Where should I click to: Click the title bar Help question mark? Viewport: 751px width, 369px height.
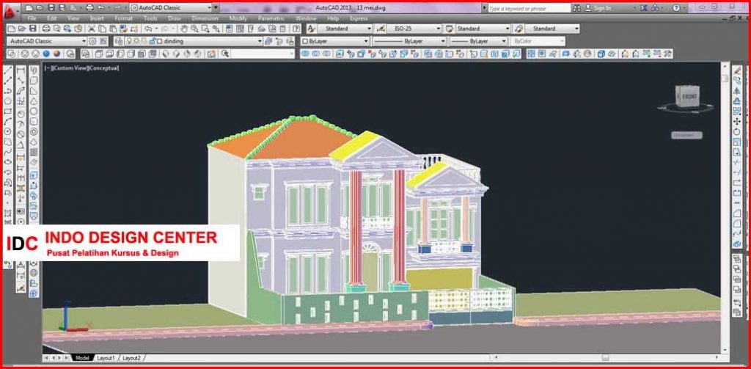(675, 7)
